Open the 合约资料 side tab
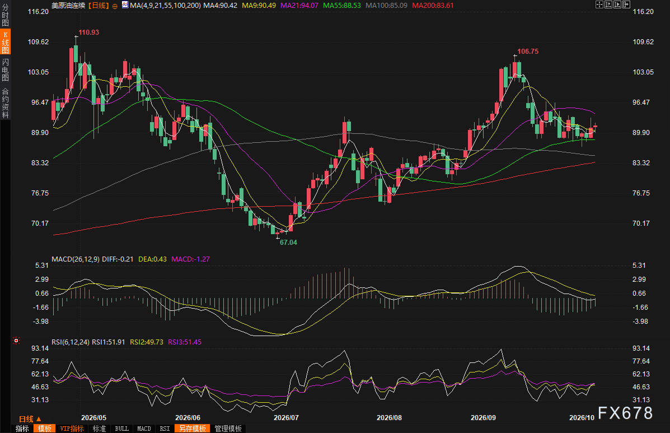The image size is (670, 433). click(5, 103)
